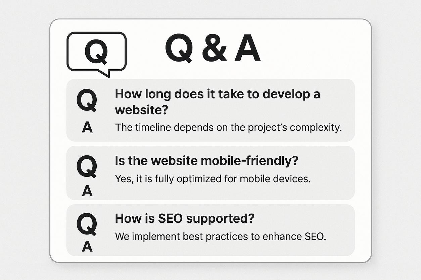Open "How long does it take to develop a website?"
The image size is (421, 280).
click(217, 101)
